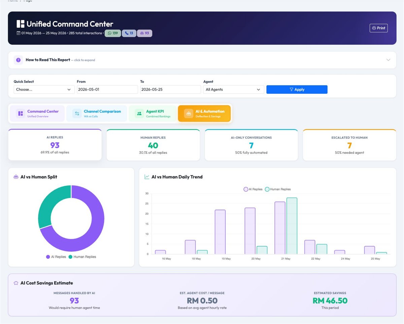The image size is (404, 324).
Task: Switch to the Command Center tab
Action: click(37, 114)
